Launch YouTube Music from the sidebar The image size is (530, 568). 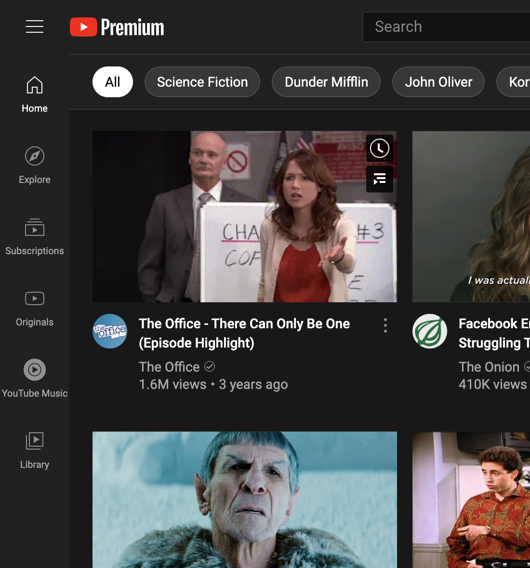(x=34, y=370)
